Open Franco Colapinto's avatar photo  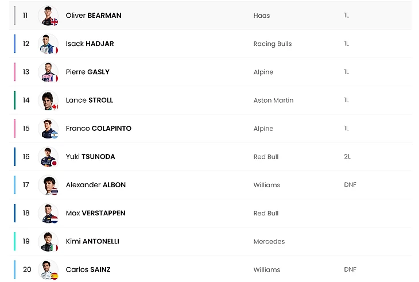click(48, 128)
